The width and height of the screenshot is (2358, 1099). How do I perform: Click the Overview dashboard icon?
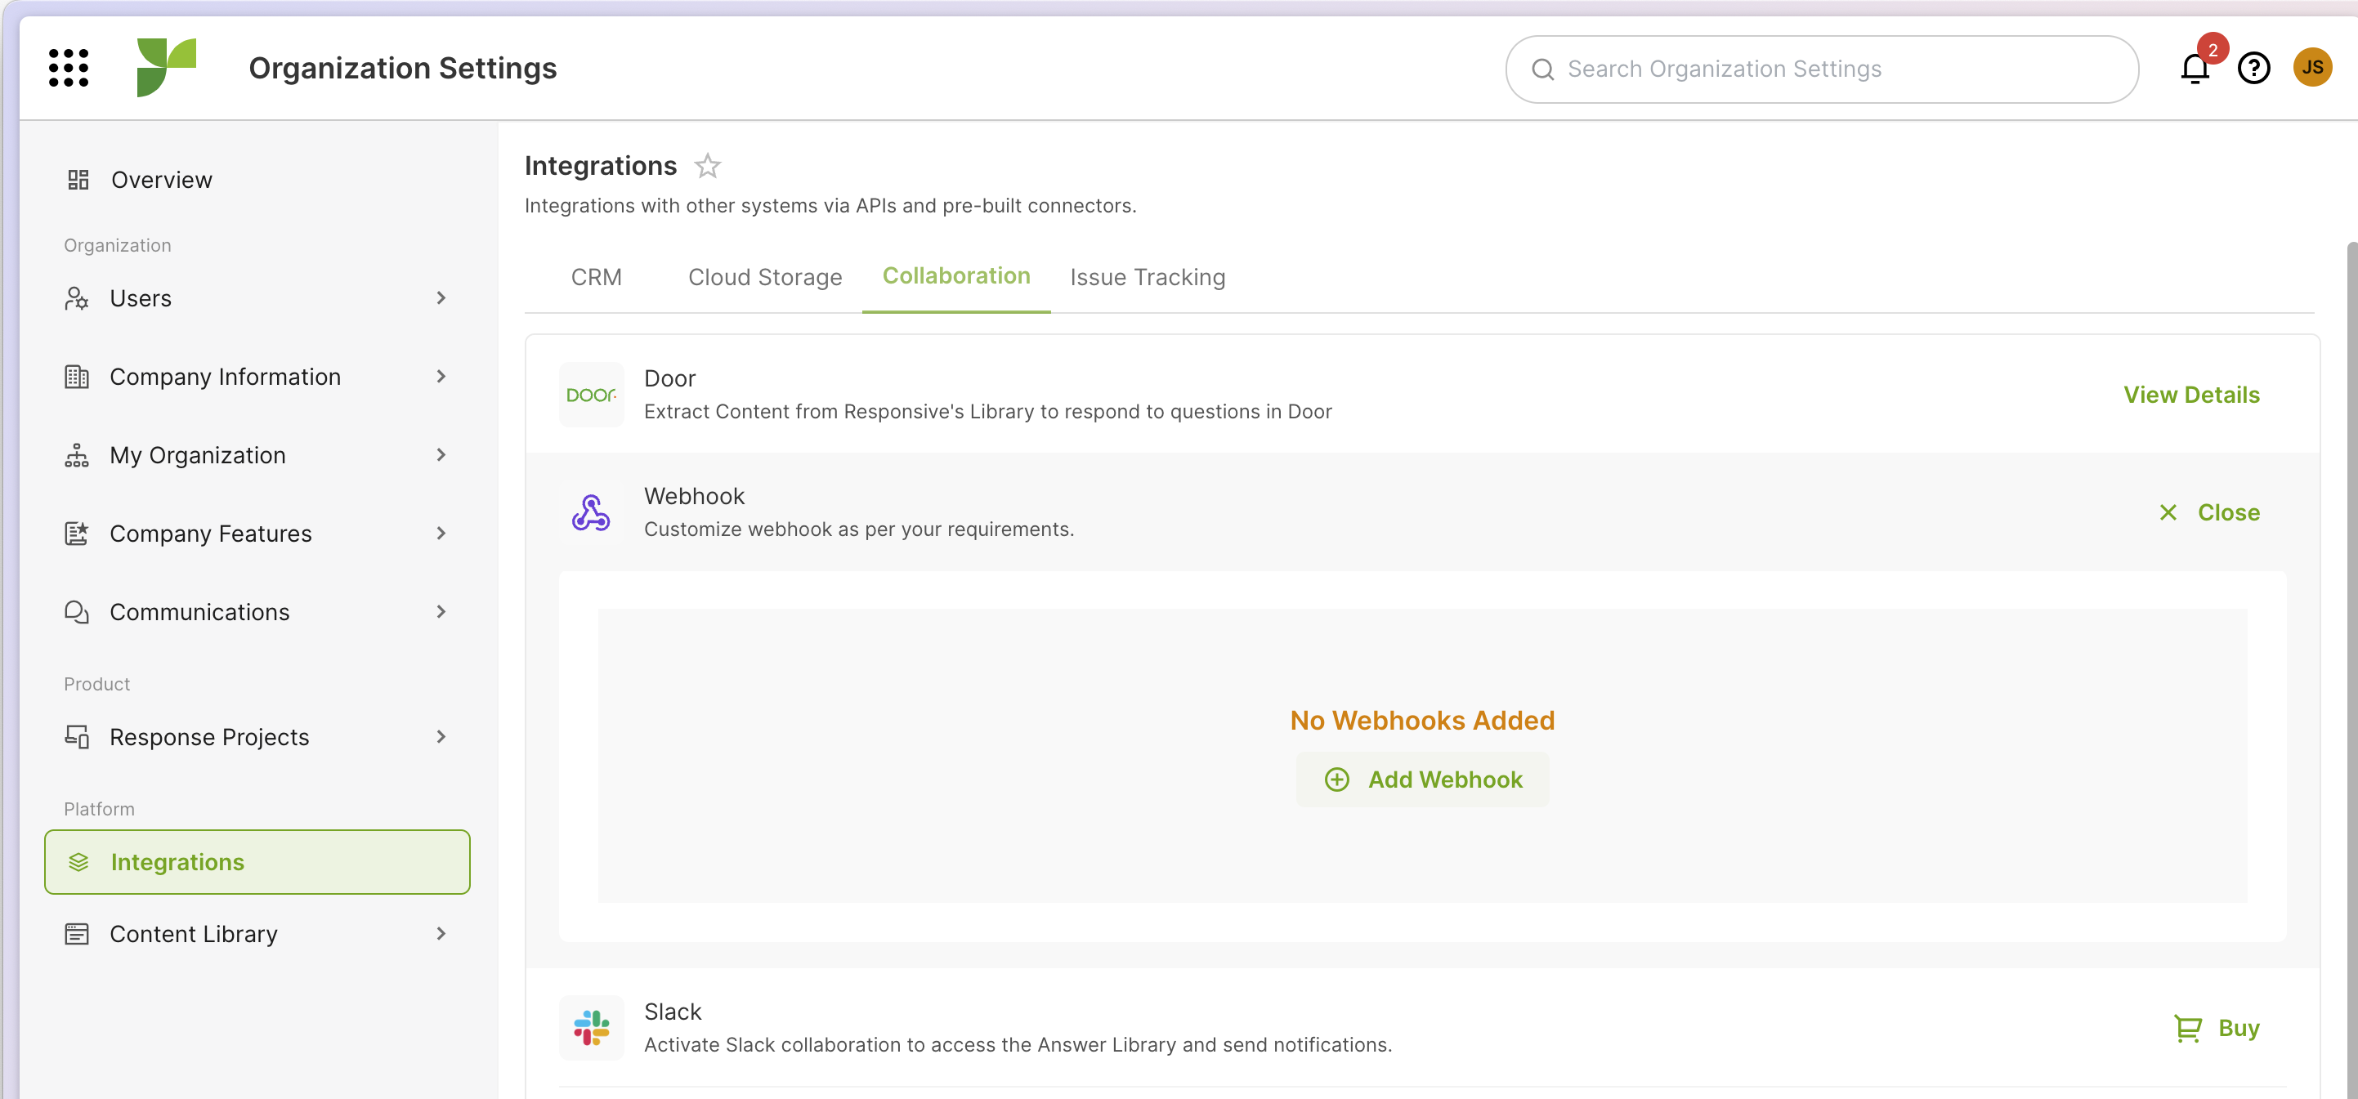click(78, 180)
